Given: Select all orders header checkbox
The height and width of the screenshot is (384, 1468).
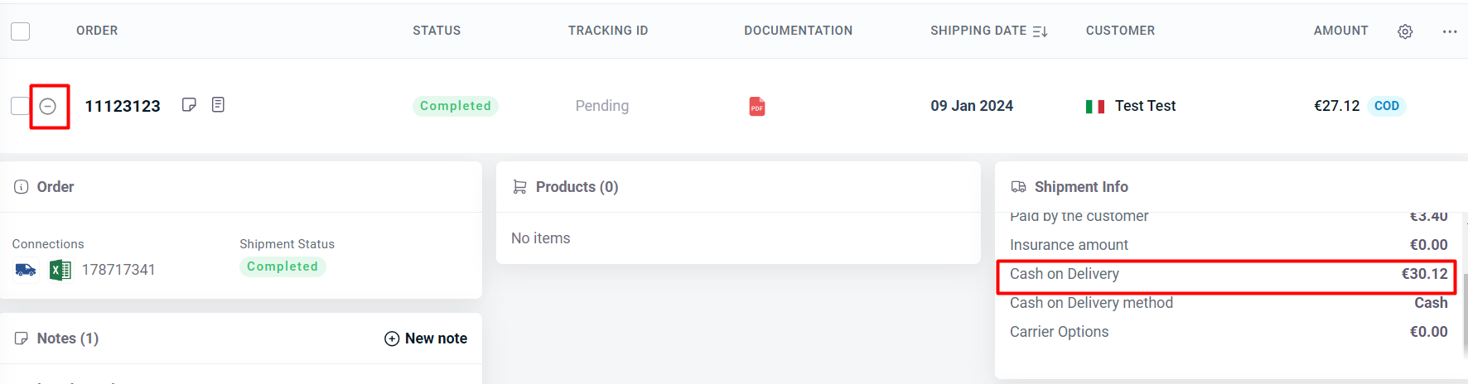Looking at the screenshot, I should [21, 31].
